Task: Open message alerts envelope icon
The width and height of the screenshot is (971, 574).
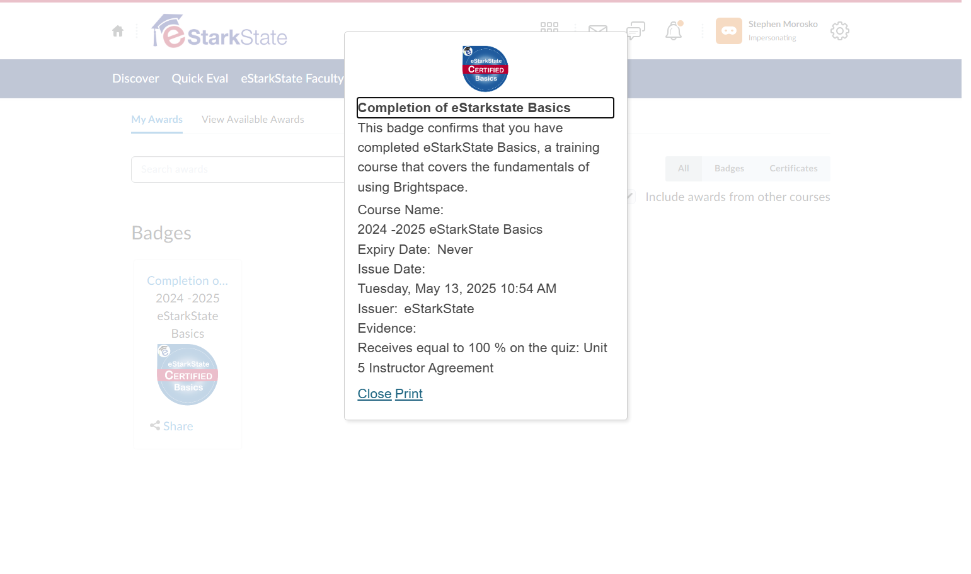Action: click(x=598, y=28)
